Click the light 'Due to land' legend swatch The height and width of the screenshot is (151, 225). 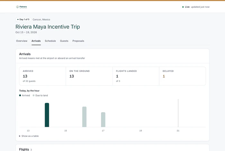click(33, 95)
